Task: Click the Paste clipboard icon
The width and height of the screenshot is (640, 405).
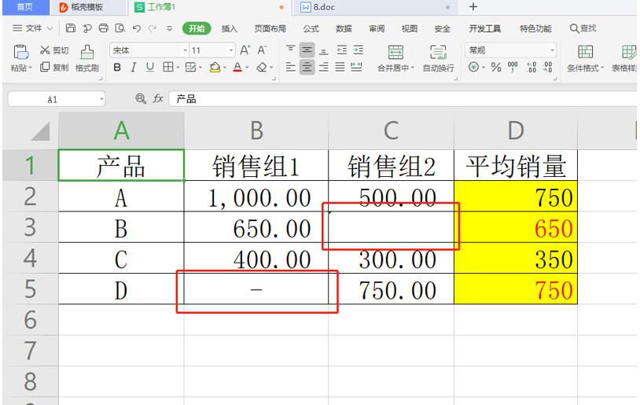Action: pos(20,52)
